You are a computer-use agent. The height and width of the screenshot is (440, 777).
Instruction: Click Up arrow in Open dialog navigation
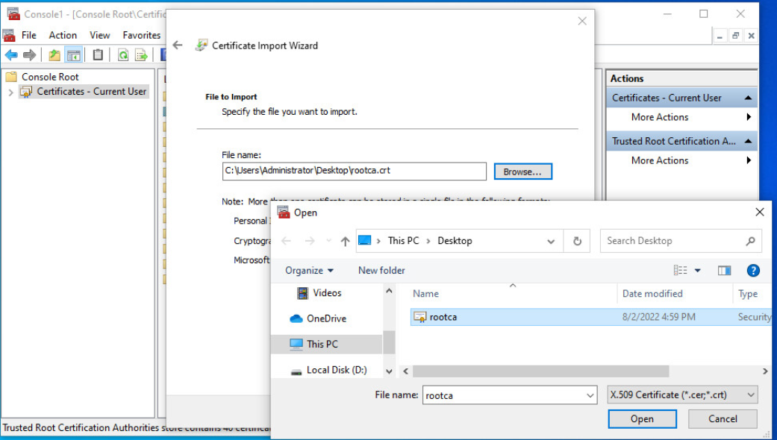tap(345, 241)
